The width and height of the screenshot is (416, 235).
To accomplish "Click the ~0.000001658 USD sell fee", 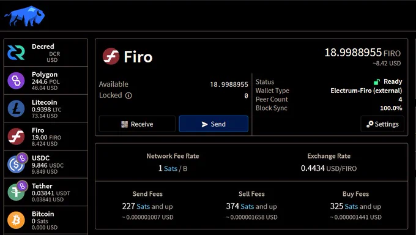I will point(251,217).
